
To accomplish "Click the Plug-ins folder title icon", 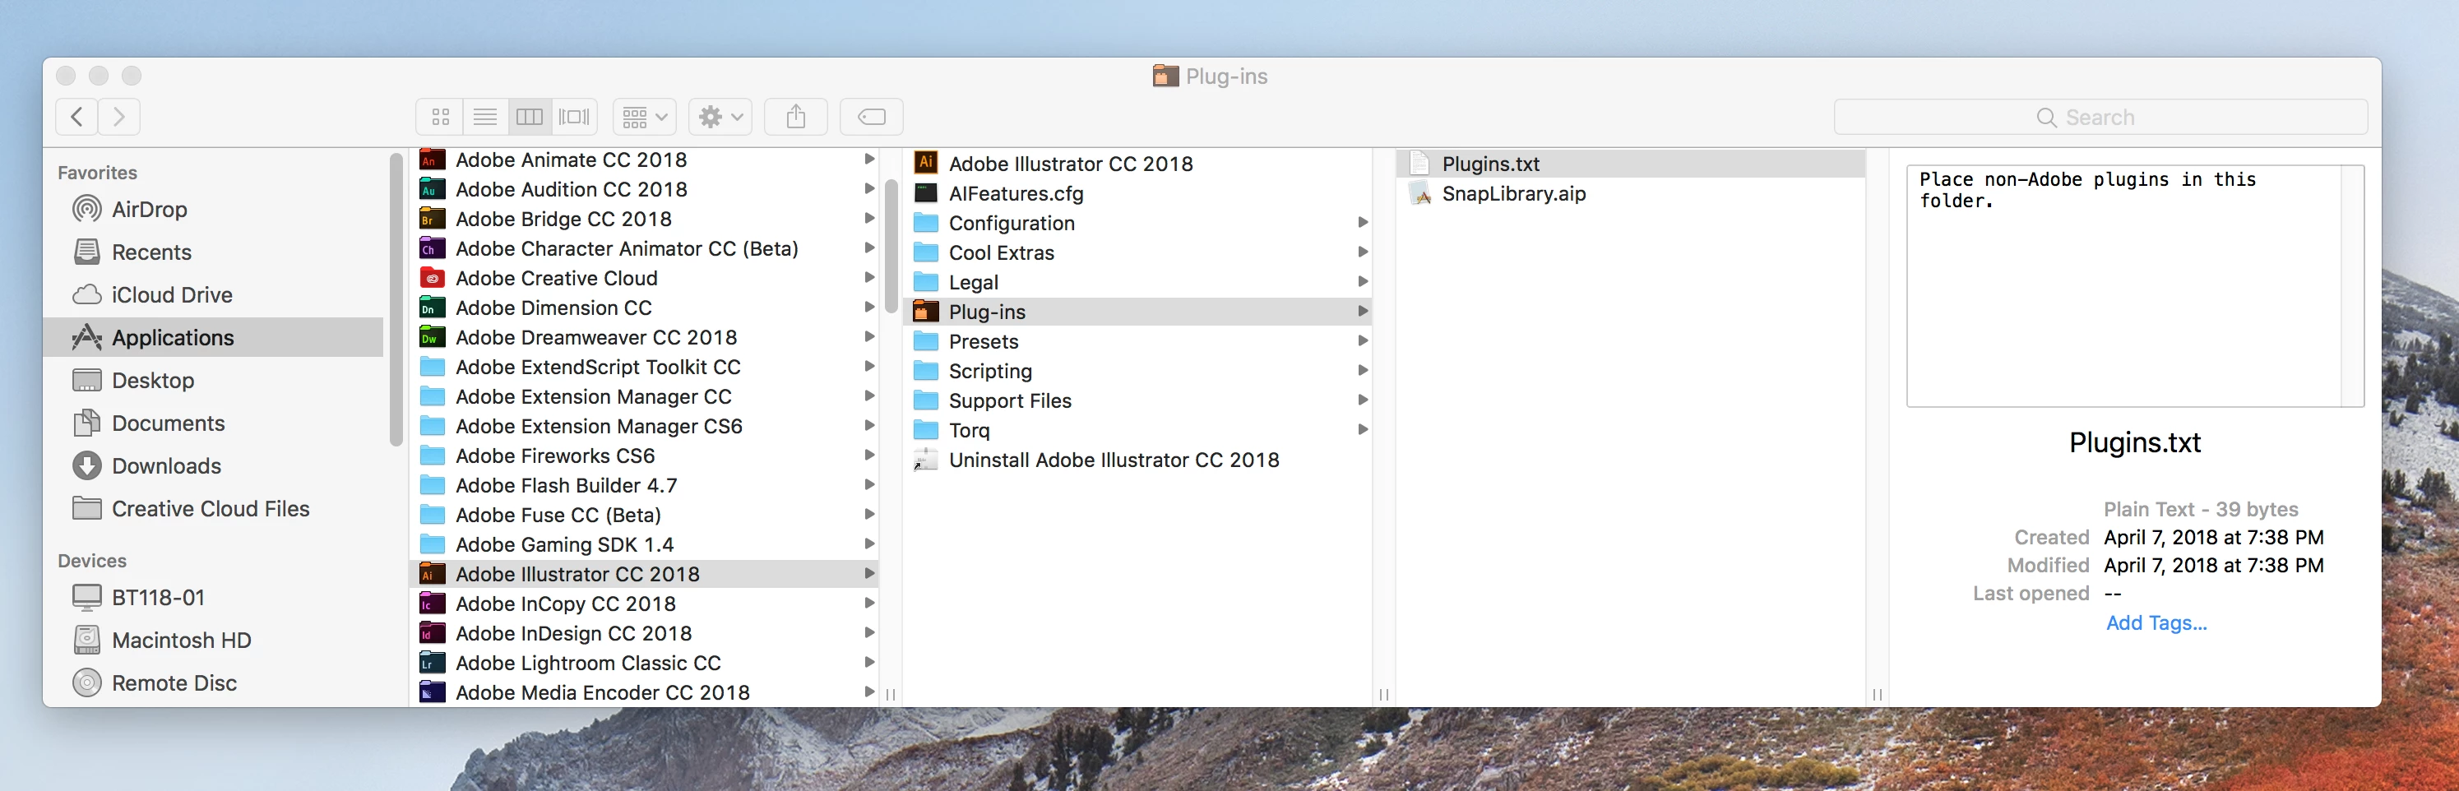I will pyautogui.click(x=1165, y=76).
